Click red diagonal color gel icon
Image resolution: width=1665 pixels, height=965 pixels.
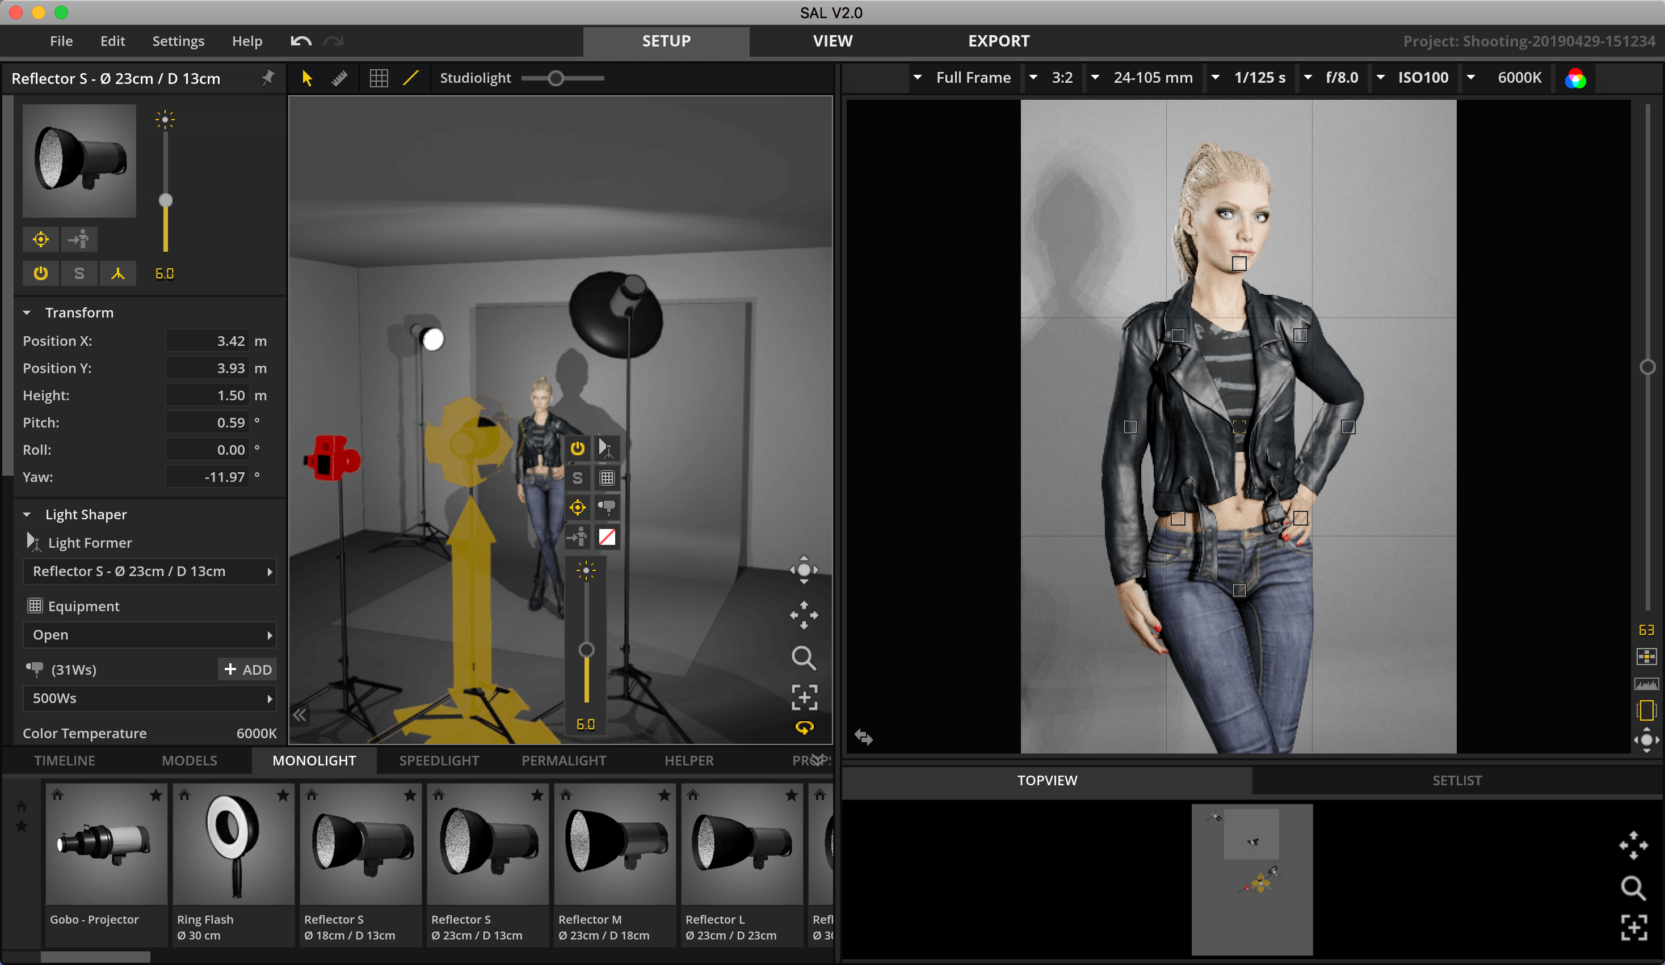pos(607,537)
